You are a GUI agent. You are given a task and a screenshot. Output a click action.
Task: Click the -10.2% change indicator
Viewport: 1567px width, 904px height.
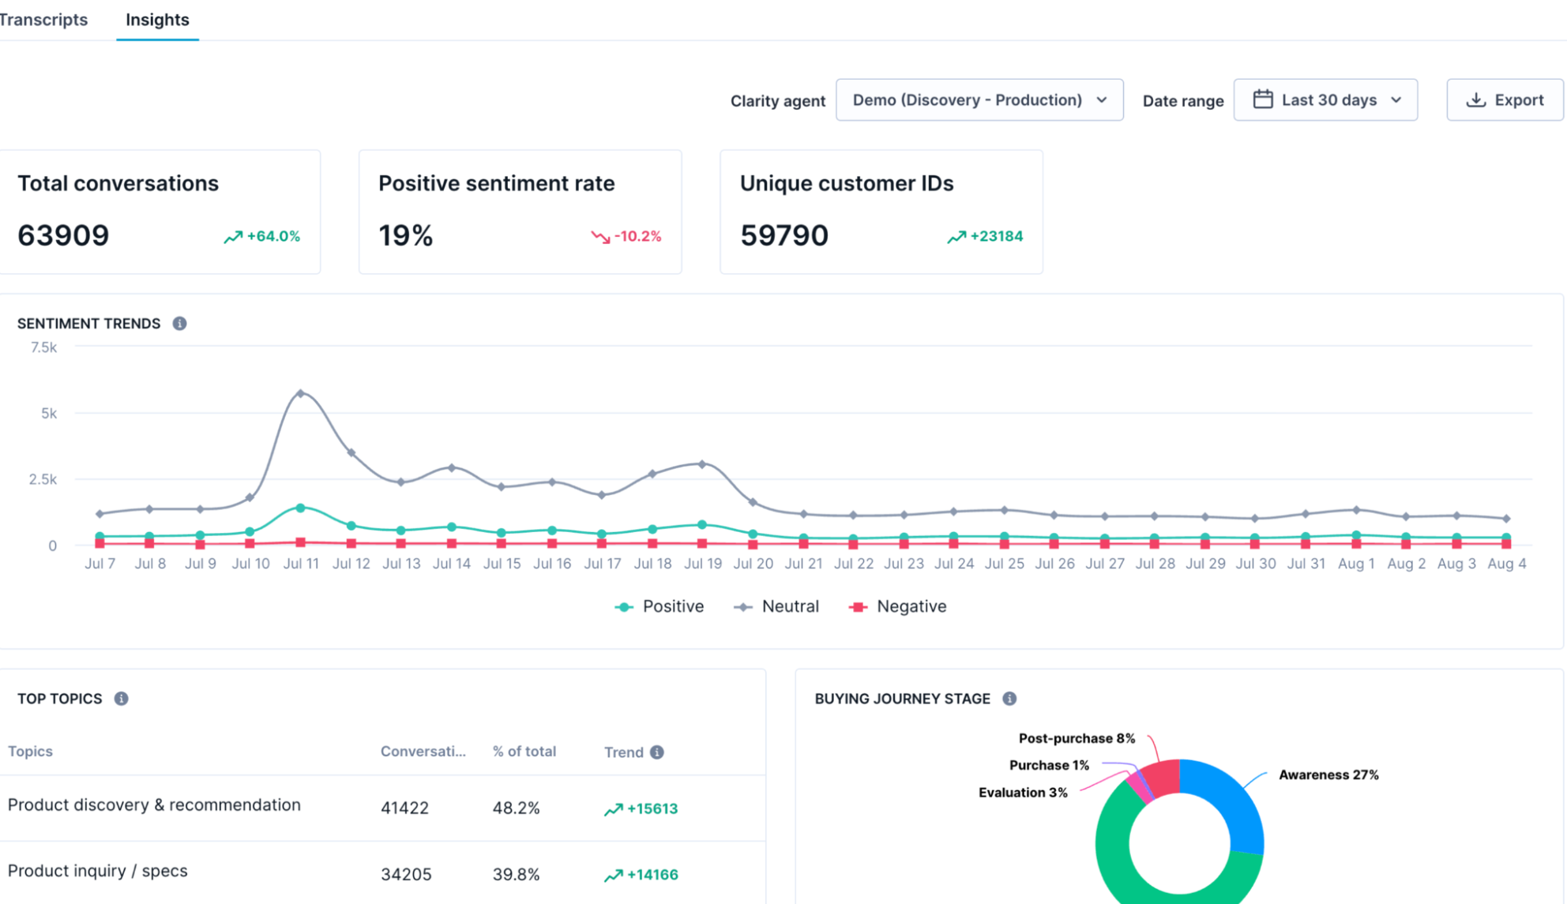(638, 236)
